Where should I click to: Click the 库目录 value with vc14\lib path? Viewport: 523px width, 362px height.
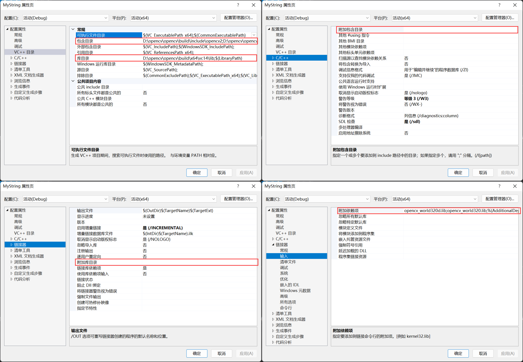[x=200, y=58]
